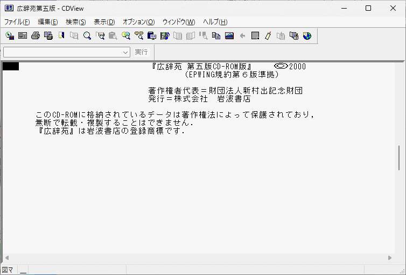Click the blue window screens toolbar icon
Image resolution: width=406 pixels, height=275 pixels.
pyautogui.click(x=152, y=35)
